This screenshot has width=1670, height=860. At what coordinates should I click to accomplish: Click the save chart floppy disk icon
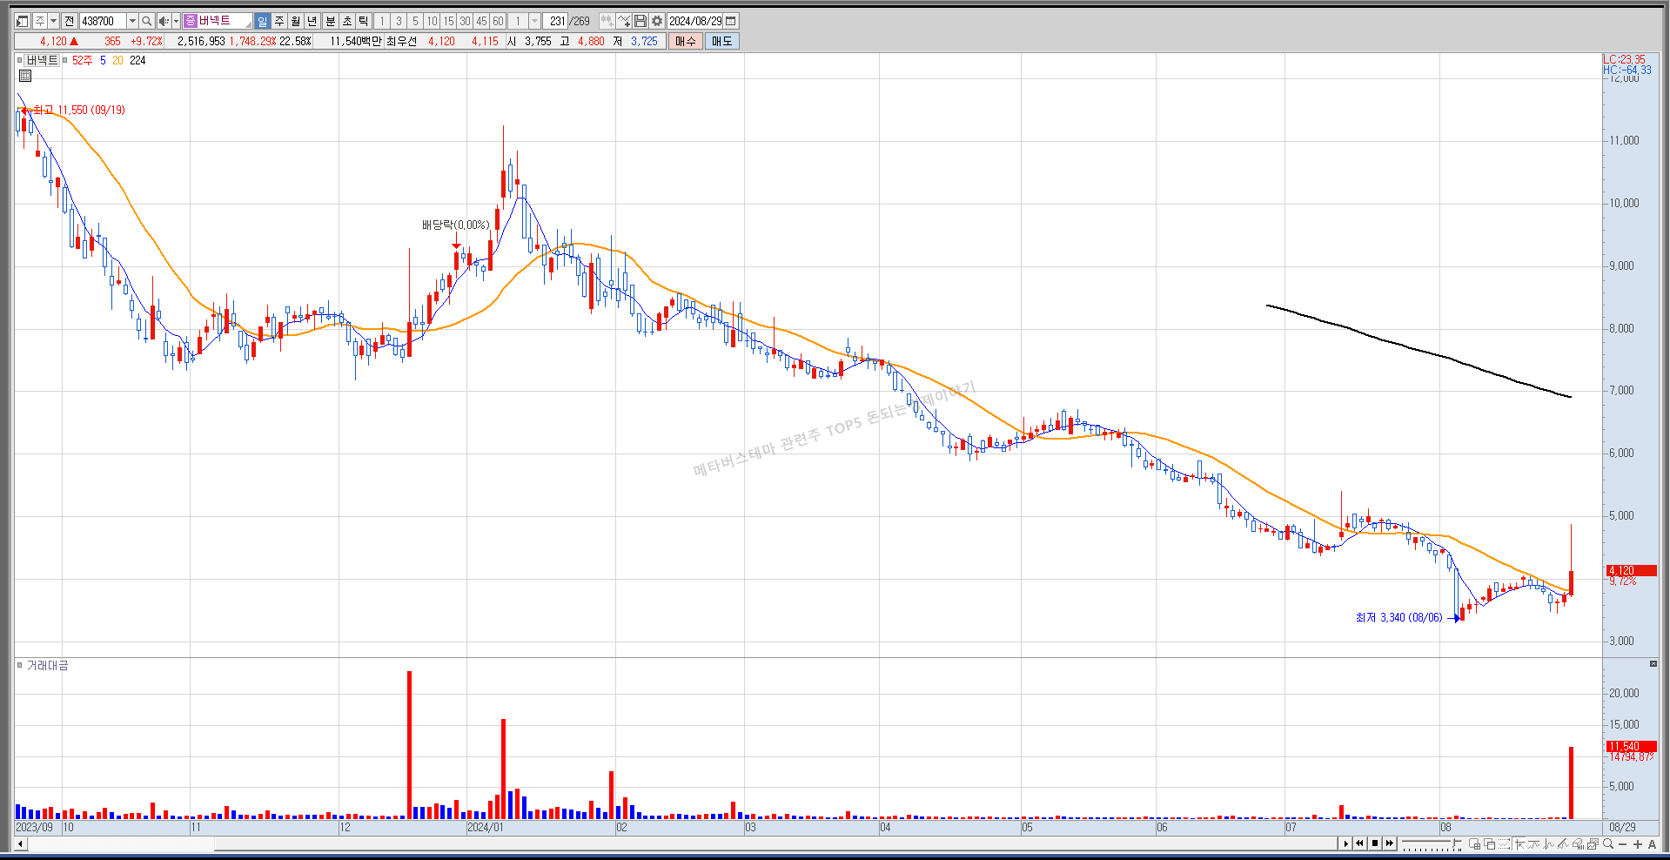click(640, 21)
